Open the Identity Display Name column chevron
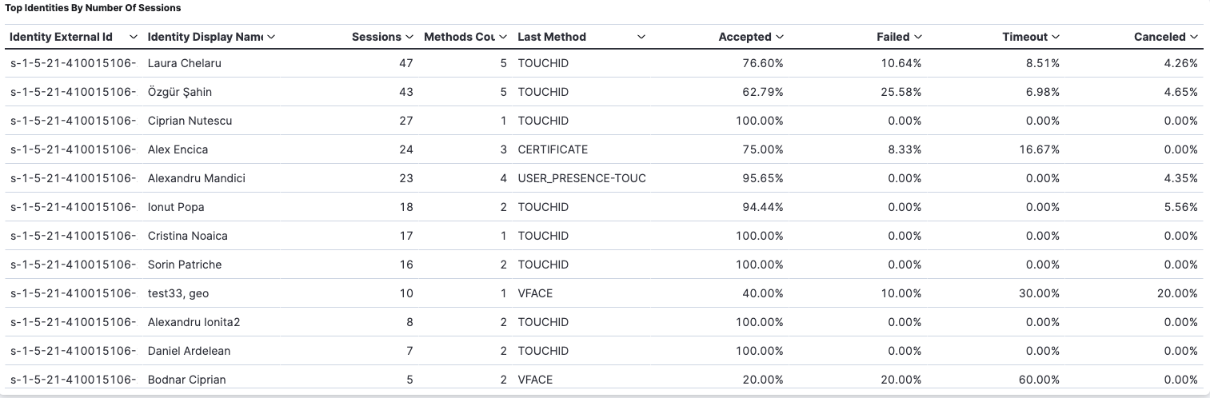Image resolution: width=1210 pixels, height=398 pixels. 271,37
